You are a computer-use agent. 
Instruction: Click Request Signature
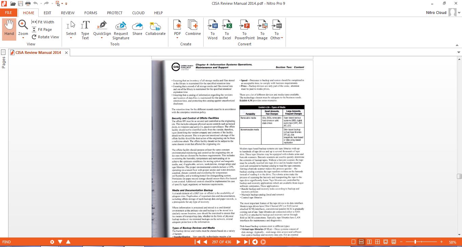(121, 30)
